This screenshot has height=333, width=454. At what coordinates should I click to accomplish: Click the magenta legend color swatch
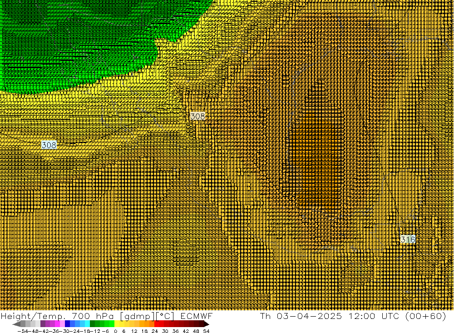(57, 324)
